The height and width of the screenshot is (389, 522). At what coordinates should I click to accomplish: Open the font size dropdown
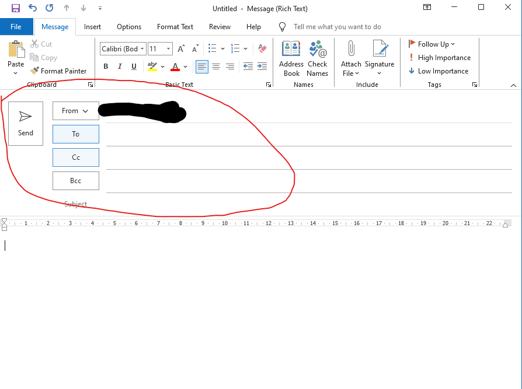tap(168, 48)
